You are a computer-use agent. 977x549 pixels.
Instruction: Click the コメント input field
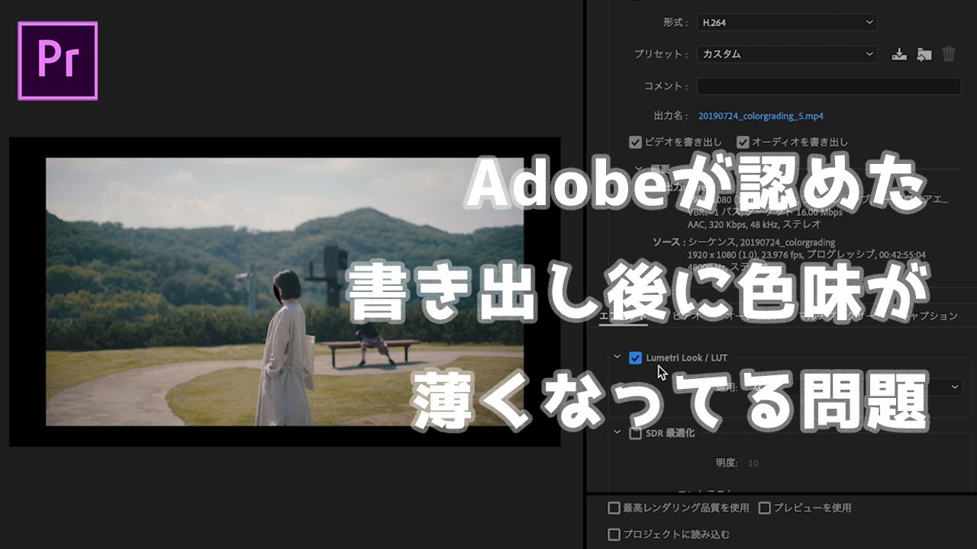pos(829,86)
